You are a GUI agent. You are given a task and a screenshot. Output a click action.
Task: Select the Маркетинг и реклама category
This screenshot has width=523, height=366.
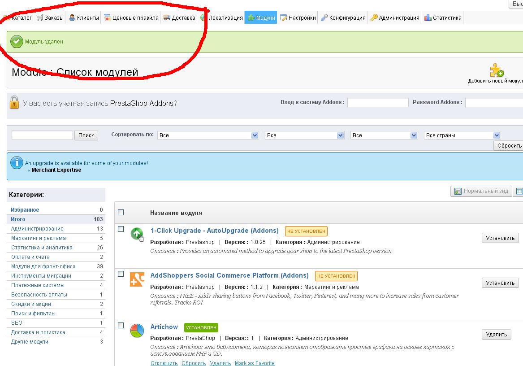[56, 238]
